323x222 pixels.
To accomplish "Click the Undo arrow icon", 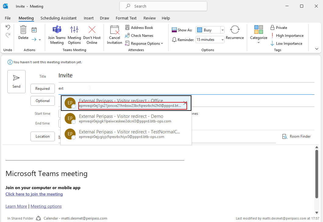I will coord(8,27).
